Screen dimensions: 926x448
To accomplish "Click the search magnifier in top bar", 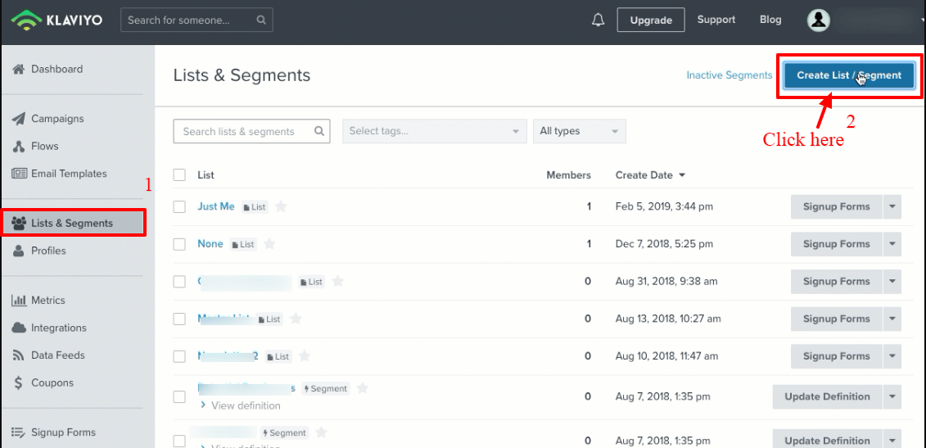I will (x=261, y=20).
